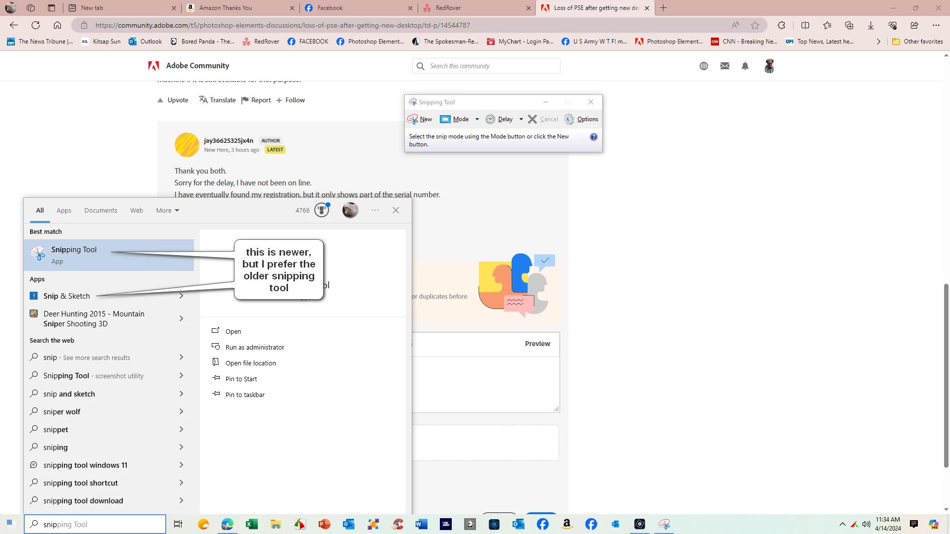Switch to the Apps search tab
950x534 pixels.
pos(64,210)
